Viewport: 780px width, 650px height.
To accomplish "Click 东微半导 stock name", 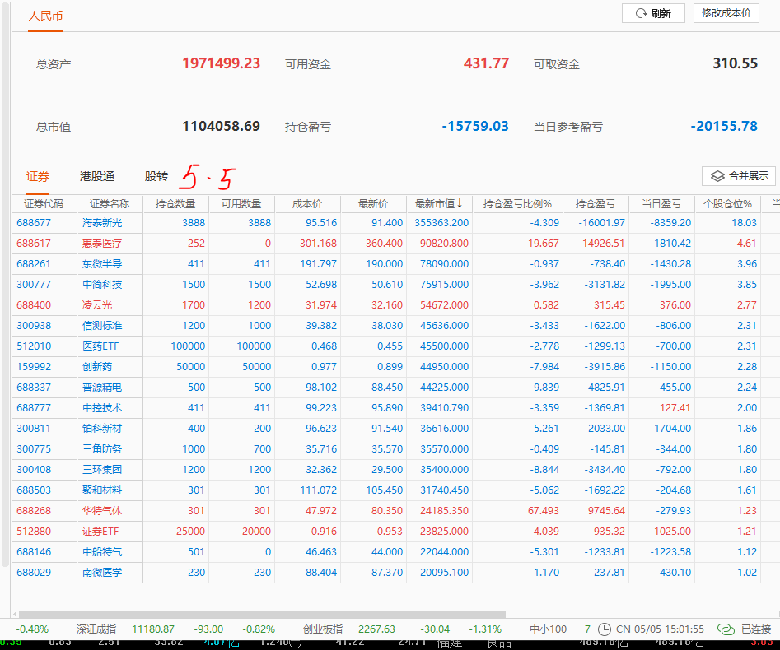I will coord(102,264).
